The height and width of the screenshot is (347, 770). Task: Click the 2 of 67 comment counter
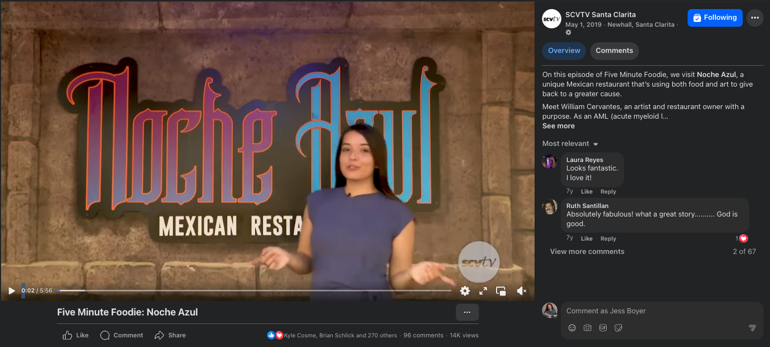click(x=744, y=252)
